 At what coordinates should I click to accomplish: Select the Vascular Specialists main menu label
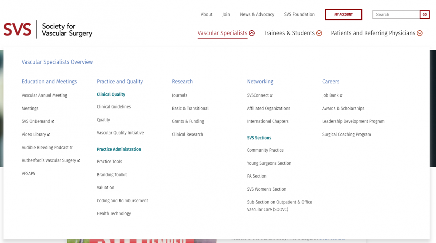pyautogui.click(x=222, y=33)
